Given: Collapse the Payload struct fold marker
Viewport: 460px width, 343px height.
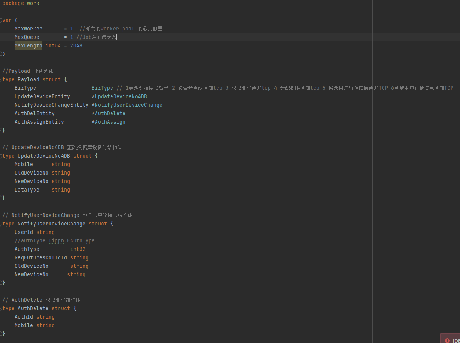Looking at the screenshot, I should click(2, 79).
